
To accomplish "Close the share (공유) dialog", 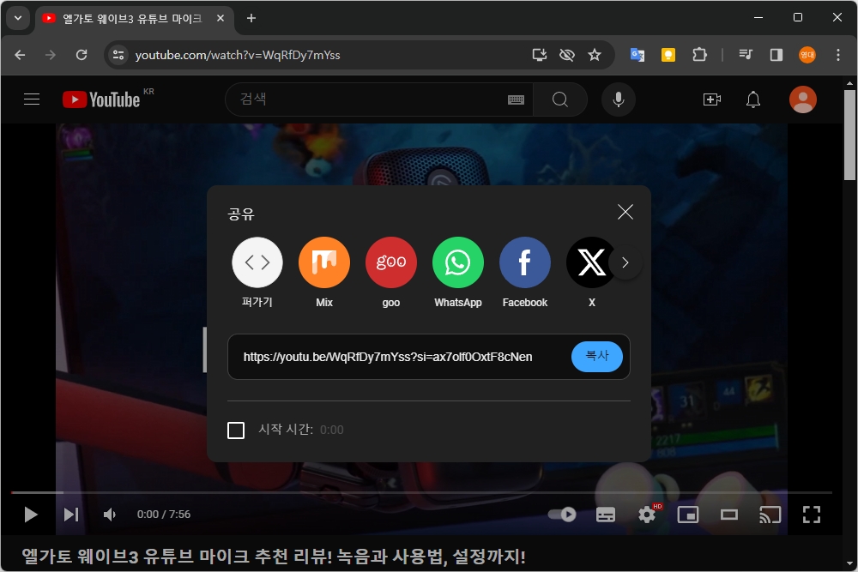I will point(625,212).
